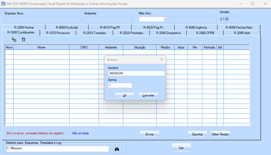This screenshot has height=155, width=271.
Task: Click the red 'Erro no envio' status text
Action: [x=35, y=133]
